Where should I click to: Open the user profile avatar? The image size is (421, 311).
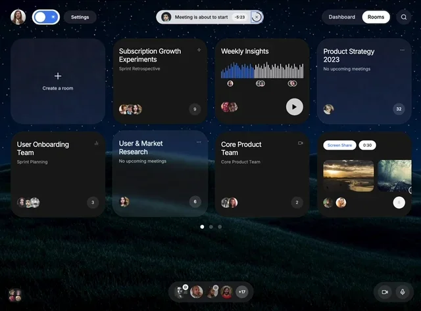click(x=18, y=17)
